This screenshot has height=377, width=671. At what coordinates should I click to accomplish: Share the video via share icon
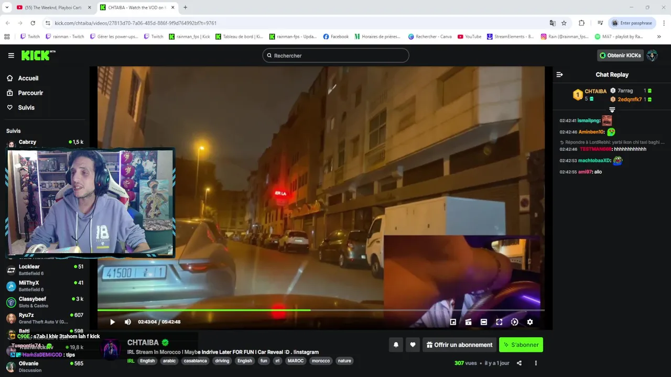pyautogui.click(x=519, y=363)
